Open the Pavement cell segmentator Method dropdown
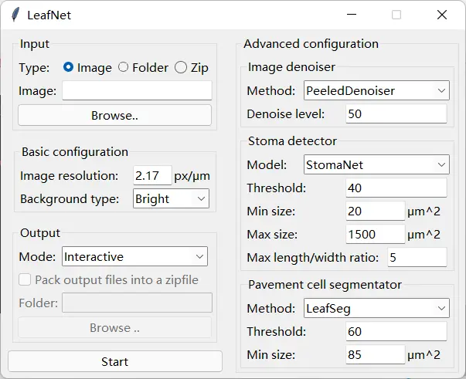This screenshot has width=466, height=379. (x=376, y=308)
